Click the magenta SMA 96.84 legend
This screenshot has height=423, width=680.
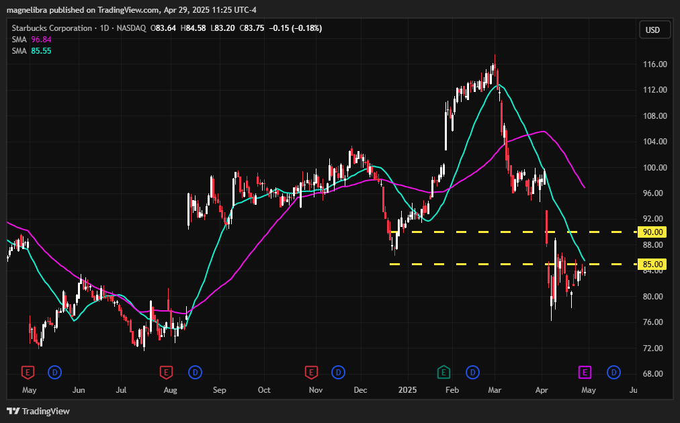click(32, 40)
